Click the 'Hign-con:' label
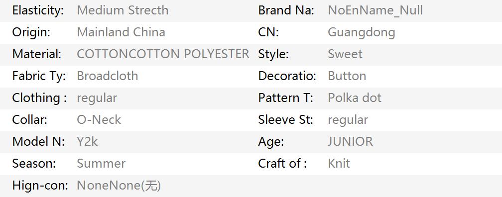 [40, 186]
